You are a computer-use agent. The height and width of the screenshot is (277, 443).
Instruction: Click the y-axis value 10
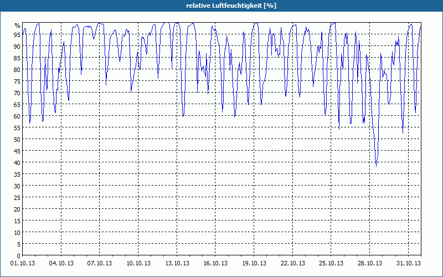[x=17, y=233]
